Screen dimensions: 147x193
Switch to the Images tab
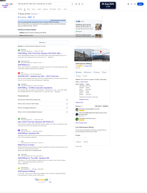point(39,9)
